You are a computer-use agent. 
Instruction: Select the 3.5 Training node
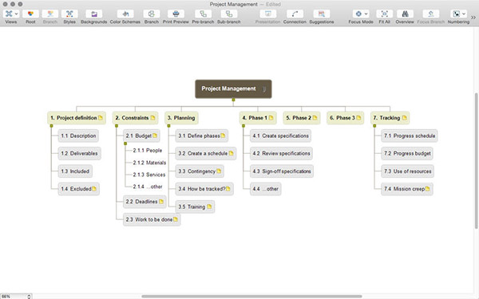[195, 207]
